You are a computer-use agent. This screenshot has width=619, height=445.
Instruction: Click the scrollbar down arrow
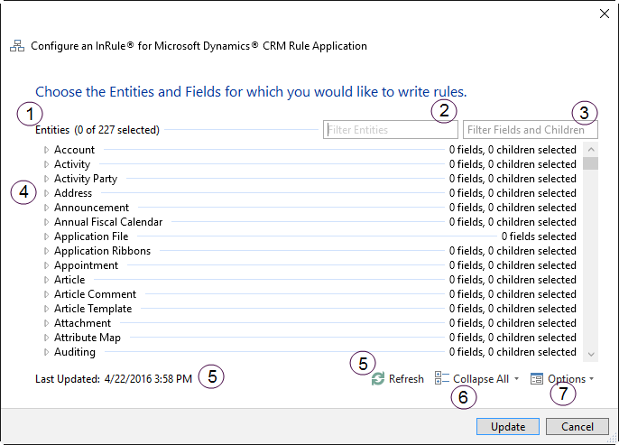pos(591,354)
